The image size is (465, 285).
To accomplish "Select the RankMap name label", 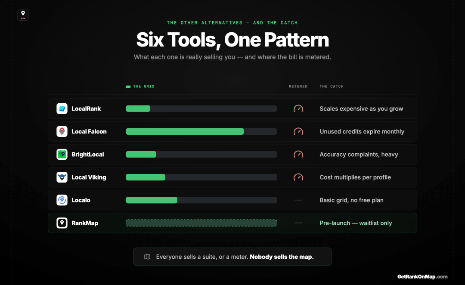I will 85,223.
